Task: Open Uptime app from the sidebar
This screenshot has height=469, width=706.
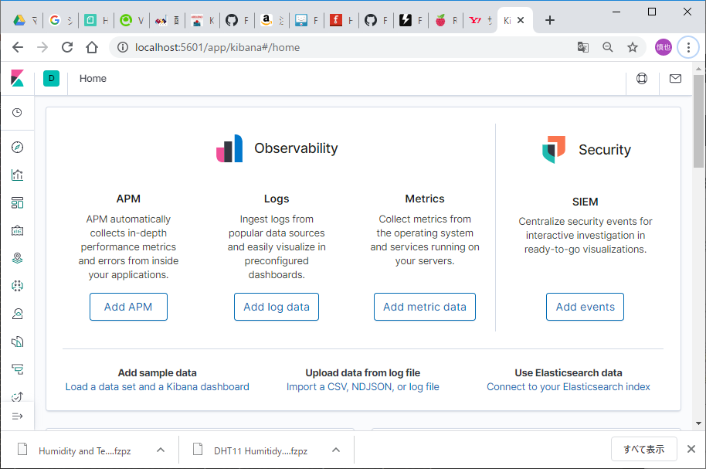Action: pos(17,396)
